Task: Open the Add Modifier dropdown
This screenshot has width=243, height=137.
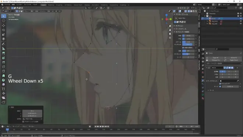Action: pyautogui.click(x=223, y=64)
